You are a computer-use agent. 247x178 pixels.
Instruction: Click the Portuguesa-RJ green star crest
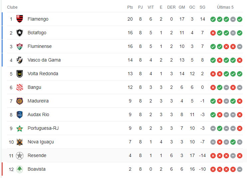coord(20,128)
